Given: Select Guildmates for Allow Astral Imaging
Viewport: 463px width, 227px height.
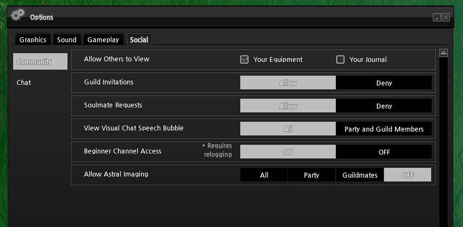Looking at the screenshot, I should pyautogui.click(x=359, y=175).
